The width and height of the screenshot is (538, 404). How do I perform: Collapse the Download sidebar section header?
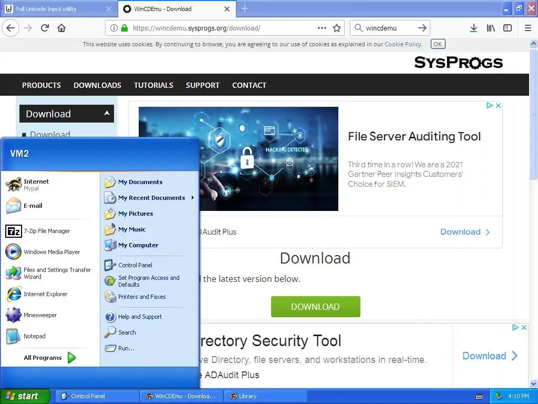(x=67, y=114)
